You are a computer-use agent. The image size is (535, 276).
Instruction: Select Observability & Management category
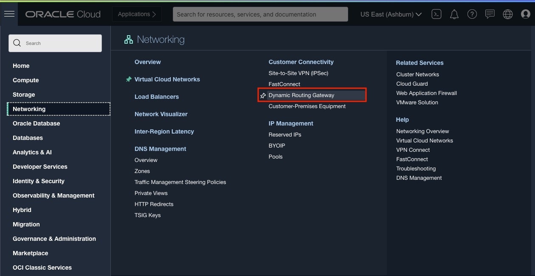point(53,195)
